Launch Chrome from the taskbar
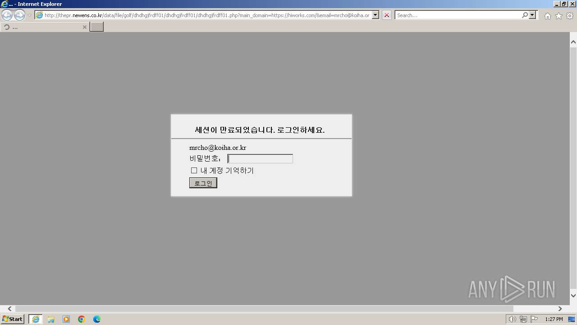 [x=82, y=319]
